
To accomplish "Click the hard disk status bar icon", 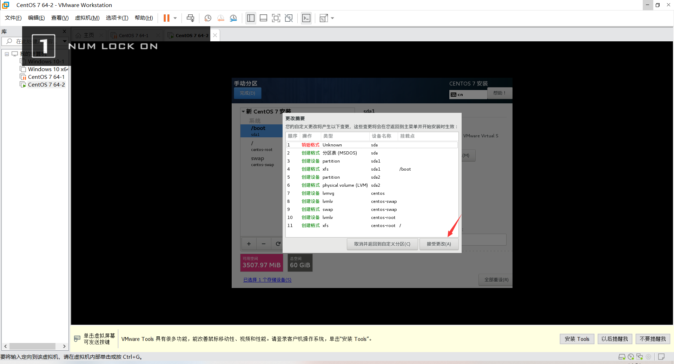I will coord(622,357).
